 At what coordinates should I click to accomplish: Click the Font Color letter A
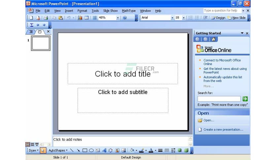point(151,150)
